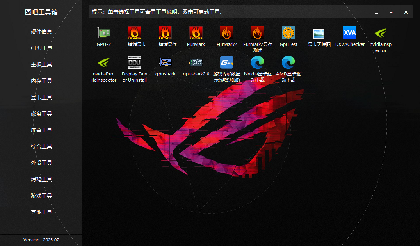Choose the Furmark2显存测试 icon
The image size is (420, 246).
pyautogui.click(x=258, y=33)
